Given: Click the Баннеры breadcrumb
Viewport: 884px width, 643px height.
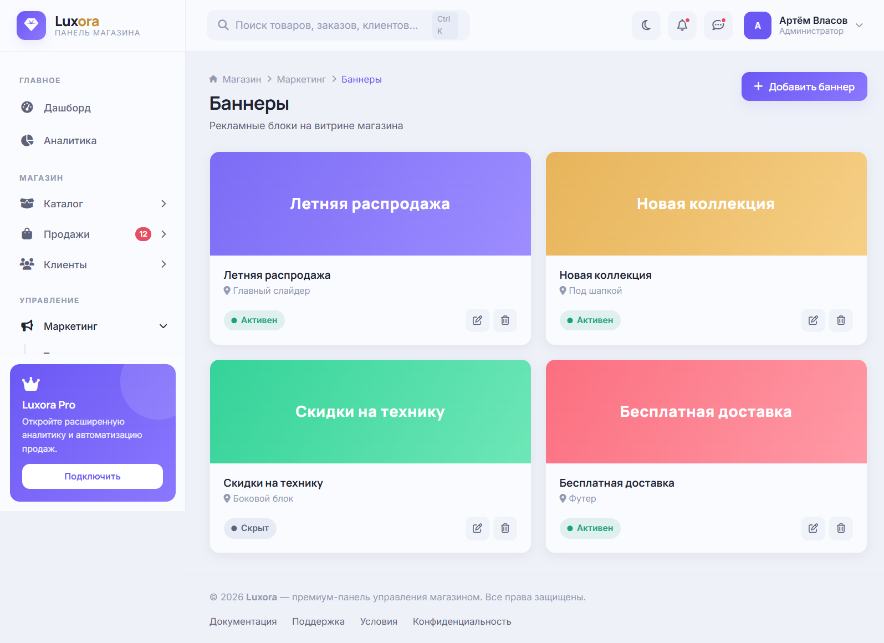Looking at the screenshot, I should point(361,79).
